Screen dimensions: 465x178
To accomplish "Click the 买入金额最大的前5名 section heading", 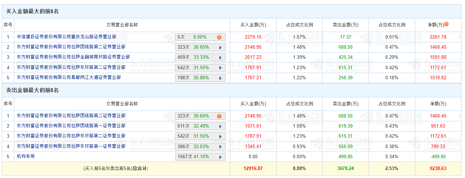I will tap(32, 11).
